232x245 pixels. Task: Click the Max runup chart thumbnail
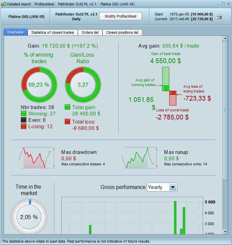click(140, 158)
